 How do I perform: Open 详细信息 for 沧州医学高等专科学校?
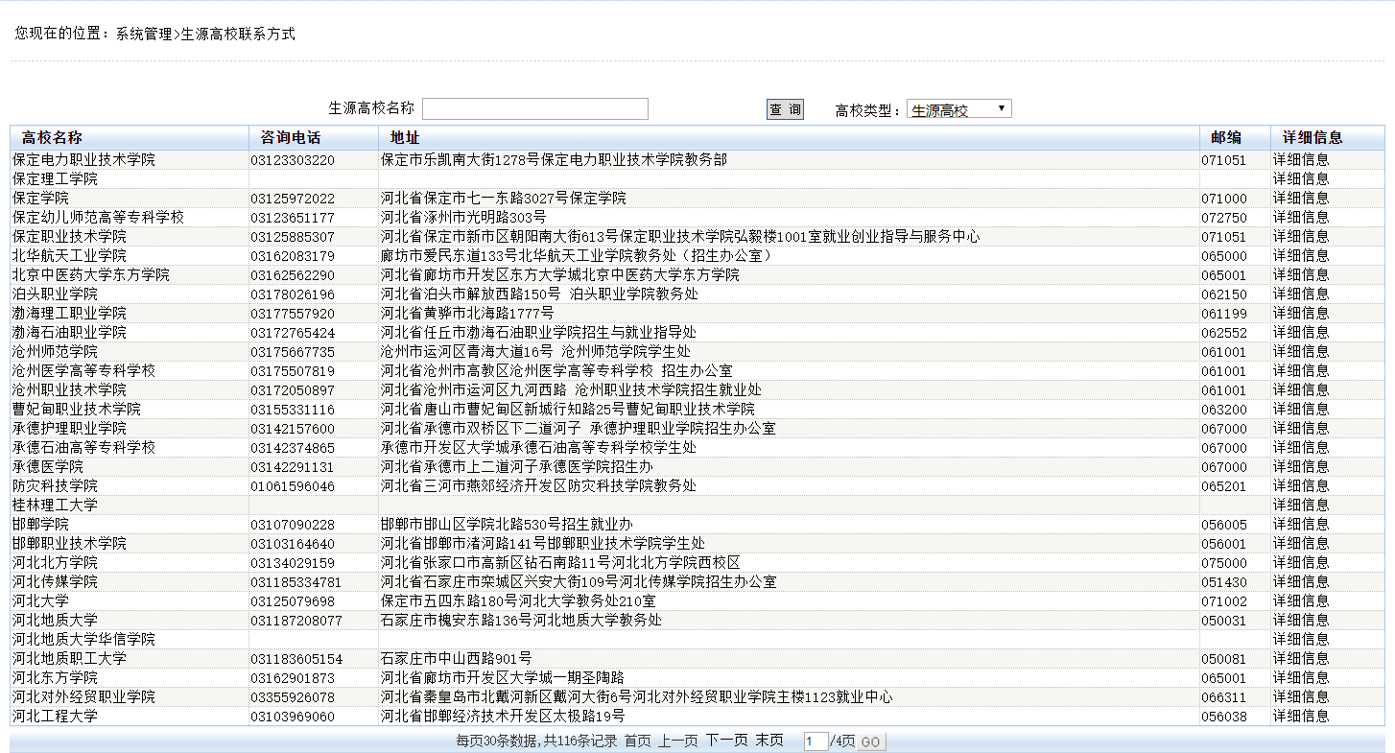[1301, 371]
